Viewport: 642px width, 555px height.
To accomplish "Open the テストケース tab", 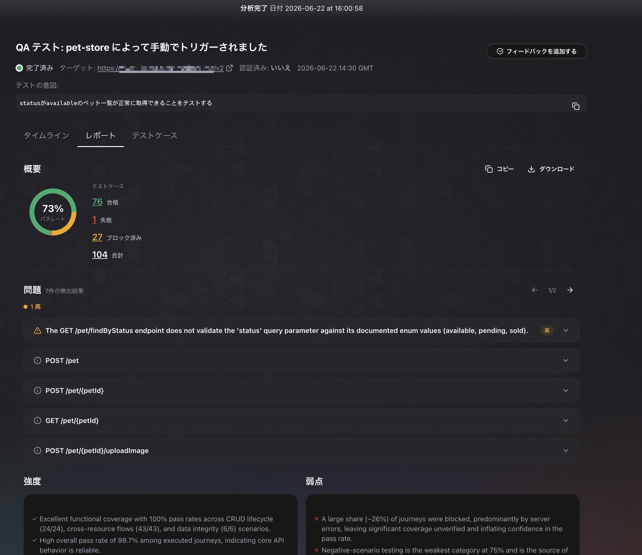I will 155,135.
